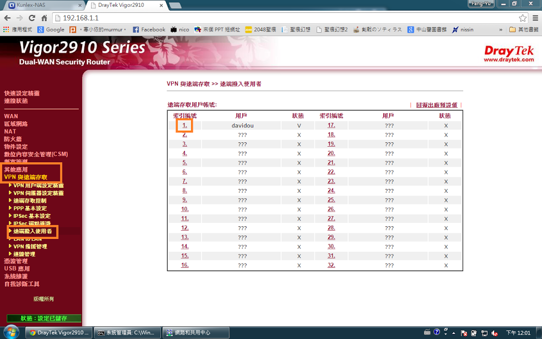Open user index 1 davidou entry
Screen dimensions: 542x339
click(184, 126)
